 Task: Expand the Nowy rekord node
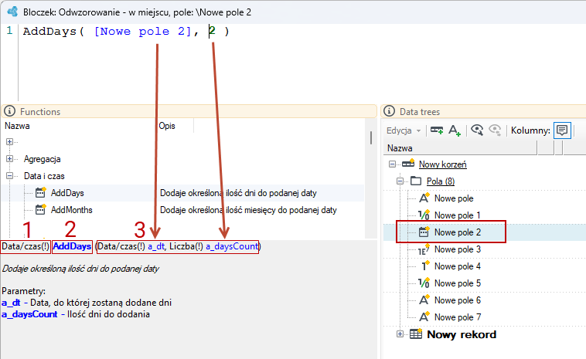coord(400,334)
